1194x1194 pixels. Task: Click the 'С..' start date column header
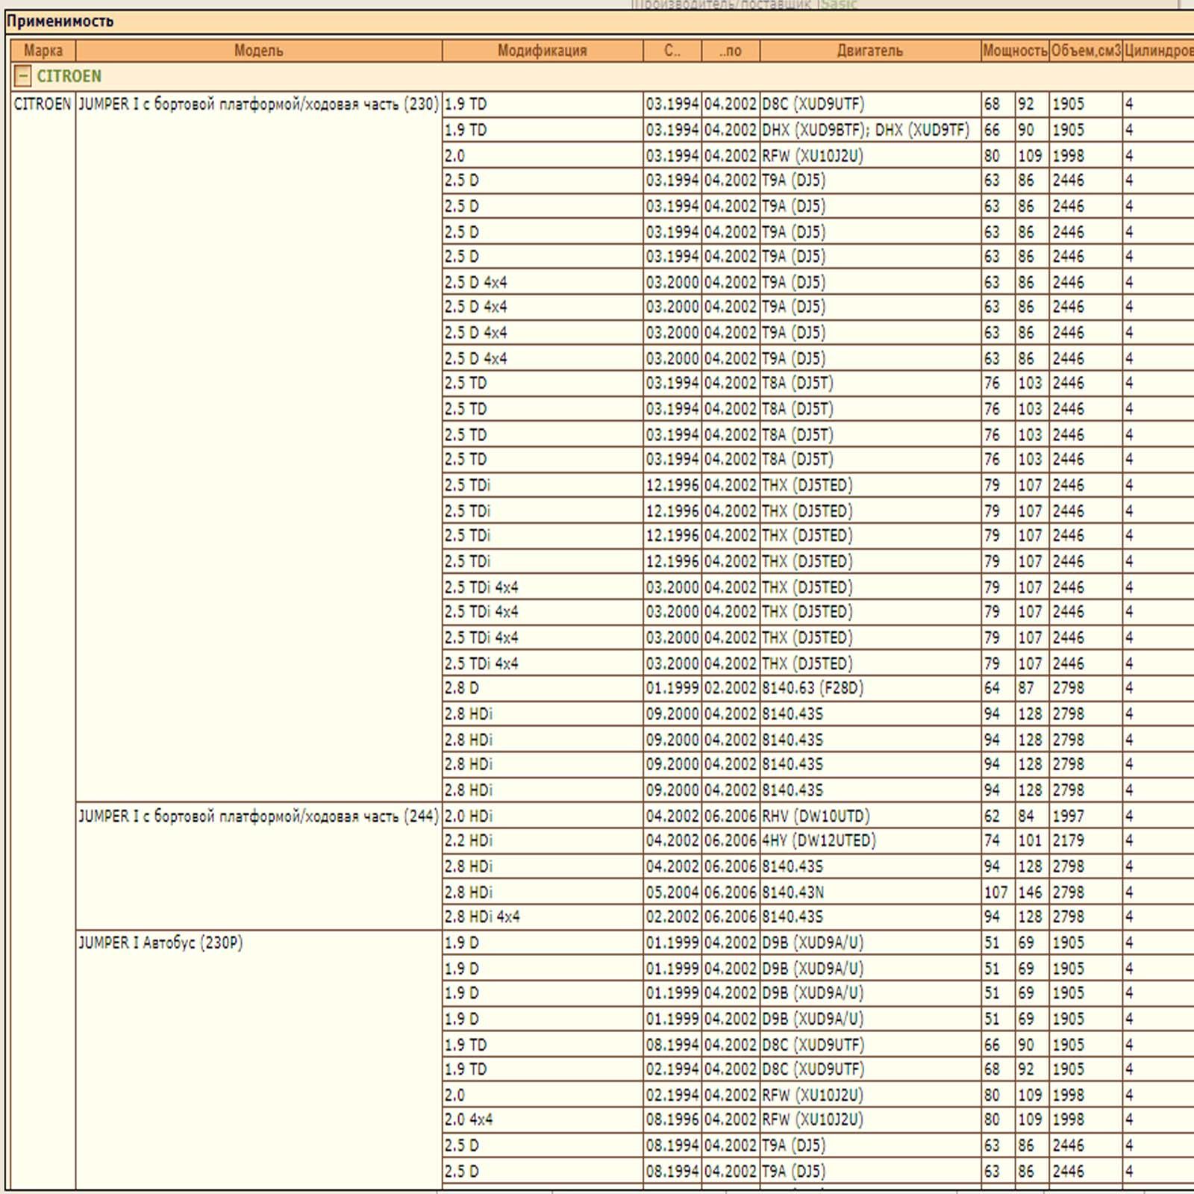(672, 51)
